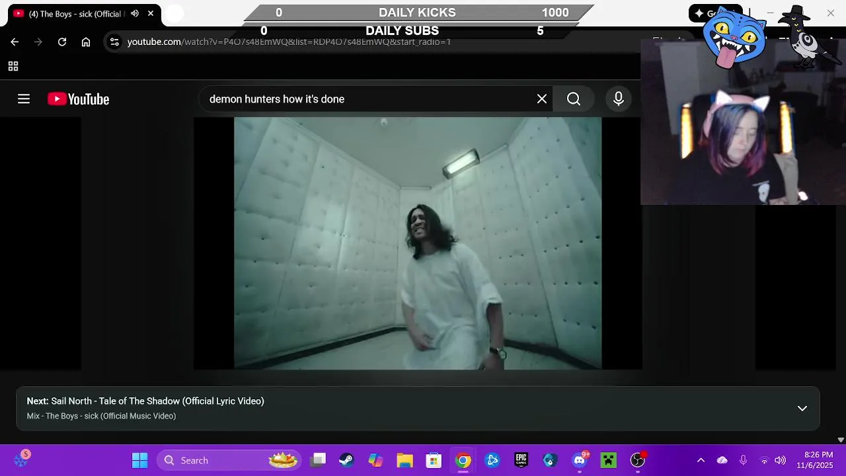Show hidden system tray icons
Screen dimensions: 846x476
pos(701,460)
